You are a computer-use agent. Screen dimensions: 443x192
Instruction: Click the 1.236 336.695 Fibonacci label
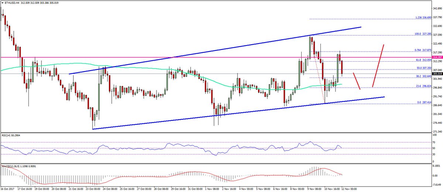point(424,17)
